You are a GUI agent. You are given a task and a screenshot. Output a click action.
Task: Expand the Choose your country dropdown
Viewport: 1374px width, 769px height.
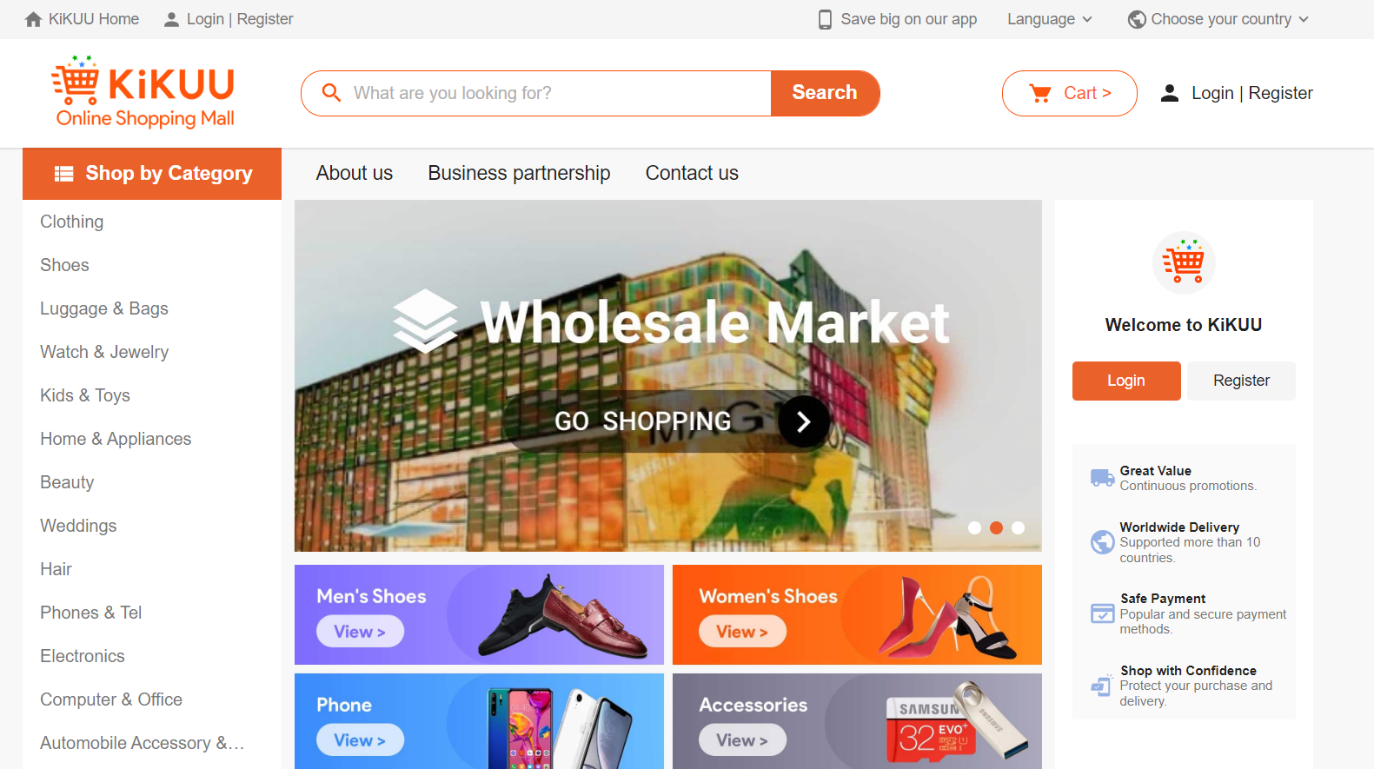tap(1218, 19)
